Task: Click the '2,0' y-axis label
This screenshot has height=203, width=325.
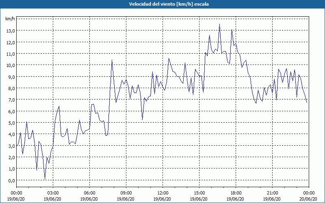Action: pos(12,158)
